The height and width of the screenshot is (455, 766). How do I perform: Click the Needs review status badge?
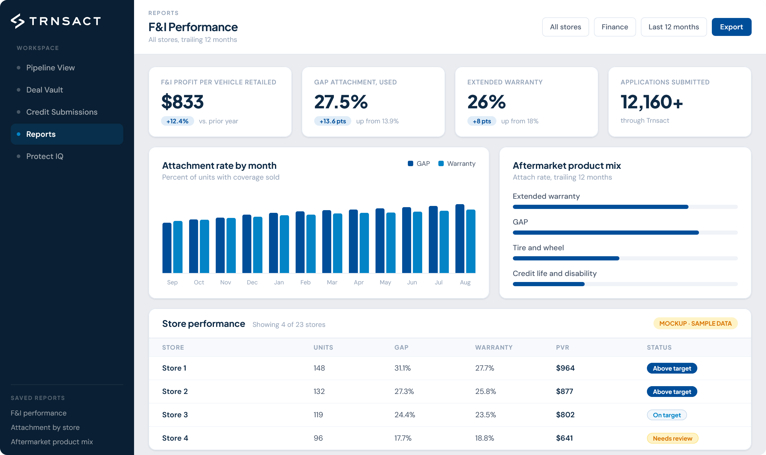[673, 438]
